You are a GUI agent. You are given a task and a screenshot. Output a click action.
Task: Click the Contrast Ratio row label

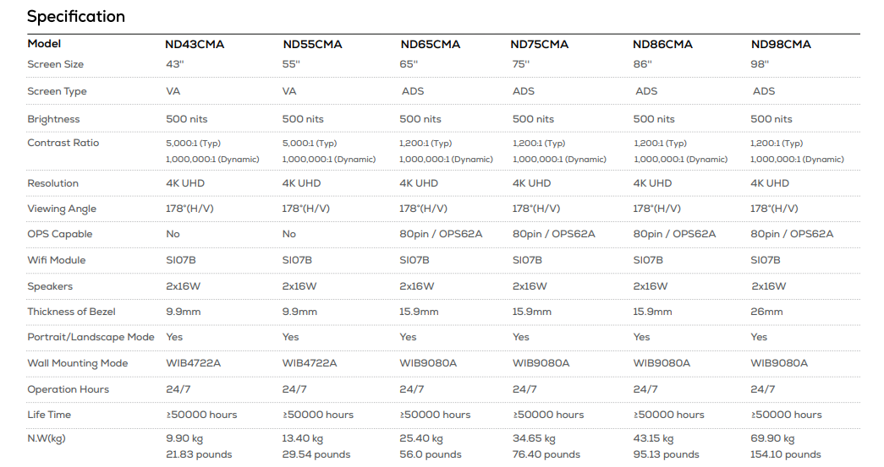(x=63, y=143)
